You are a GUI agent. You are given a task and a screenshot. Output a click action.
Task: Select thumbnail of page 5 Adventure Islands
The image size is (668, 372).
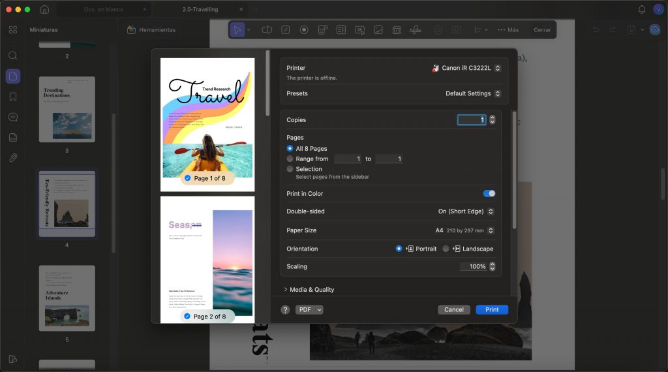click(67, 298)
